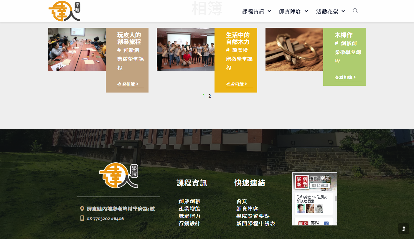Click the Facebook 已說讚 like button

(320, 185)
